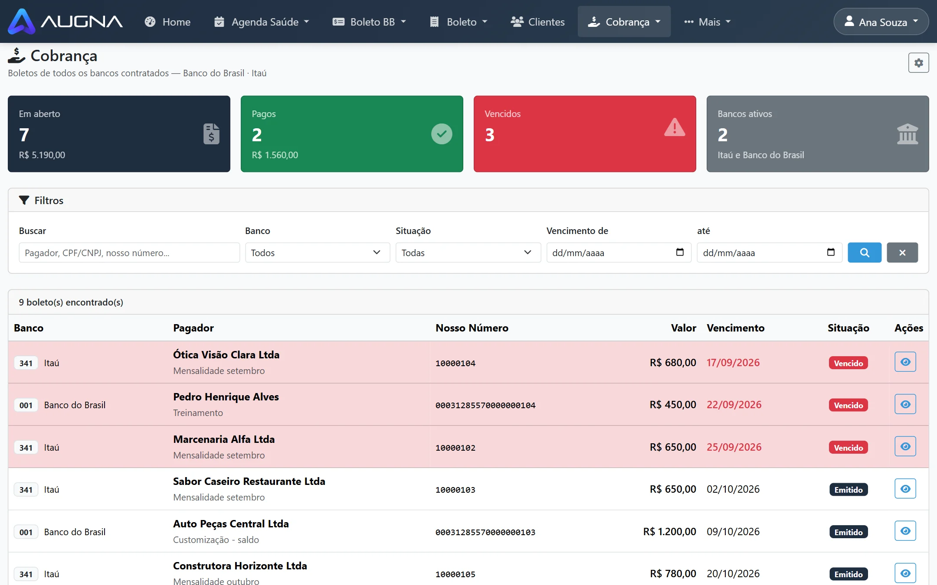Go to Home
937x585 pixels.
(167, 22)
